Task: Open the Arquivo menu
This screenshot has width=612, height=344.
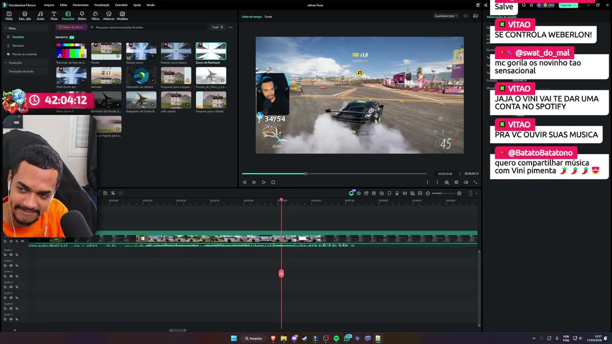Action: click(49, 5)
